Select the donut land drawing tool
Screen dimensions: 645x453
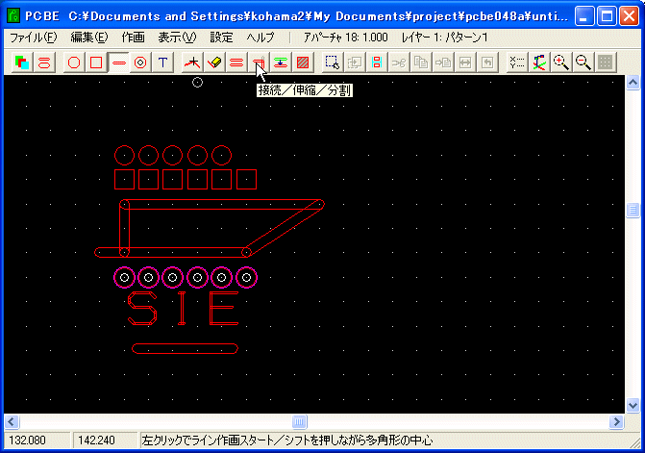(141, 63)
